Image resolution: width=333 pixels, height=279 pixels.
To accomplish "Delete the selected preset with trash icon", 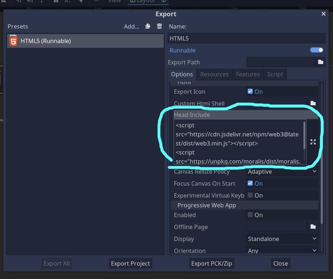I will pos(159,26).
